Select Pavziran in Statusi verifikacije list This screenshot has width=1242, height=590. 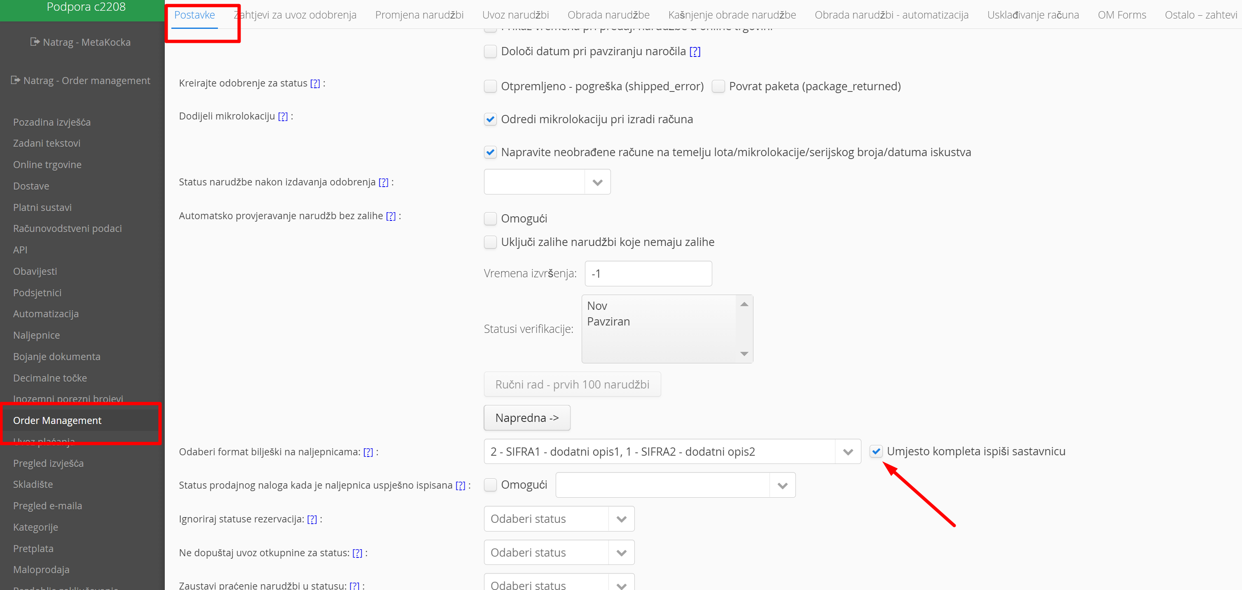pyautogui.click(x=608, y=322)
